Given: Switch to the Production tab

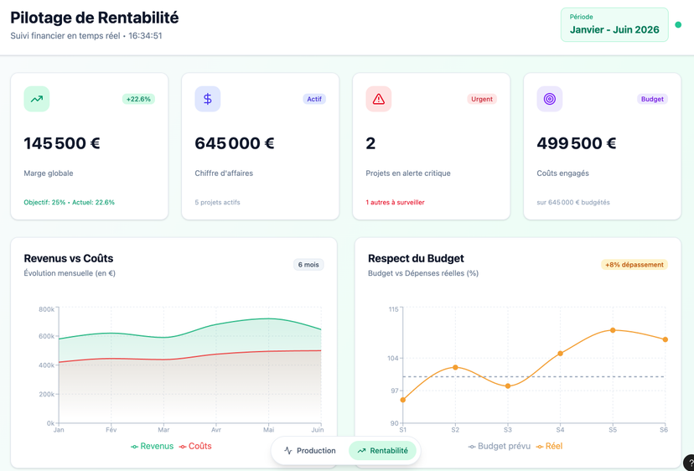Looking at the screenshot, I should coord(310,451).
